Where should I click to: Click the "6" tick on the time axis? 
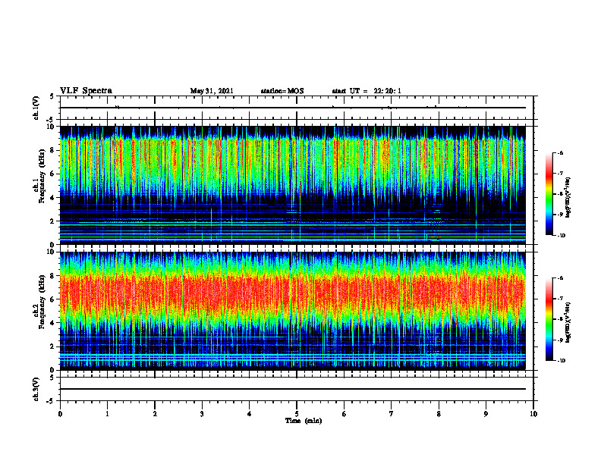[x=345, y=414]
